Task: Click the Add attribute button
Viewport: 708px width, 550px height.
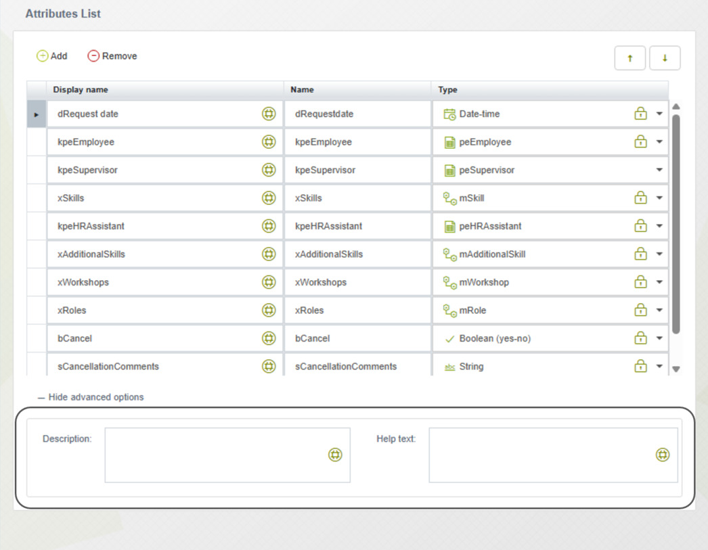Action: click(x=52, y=56)
